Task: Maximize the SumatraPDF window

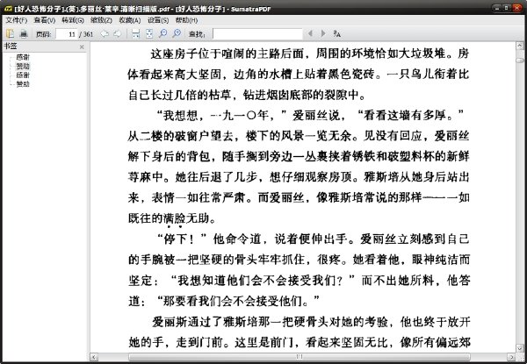Action: click(x=507, y=8)
